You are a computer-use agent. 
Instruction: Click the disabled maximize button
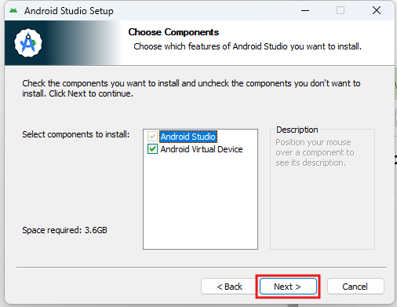click(341, 10)
